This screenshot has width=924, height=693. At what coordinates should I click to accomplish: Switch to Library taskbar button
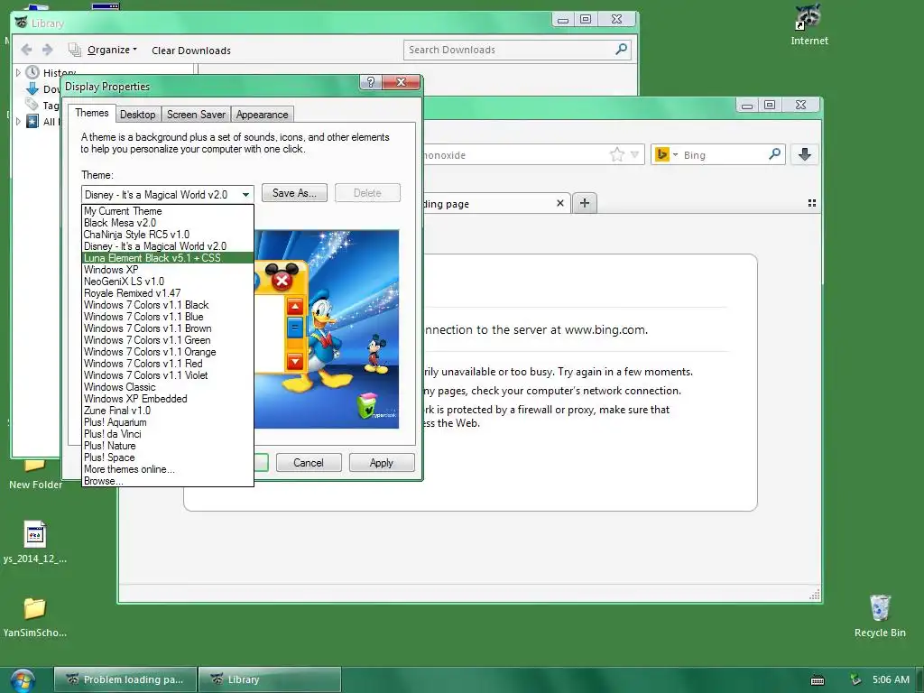[269, 679]
